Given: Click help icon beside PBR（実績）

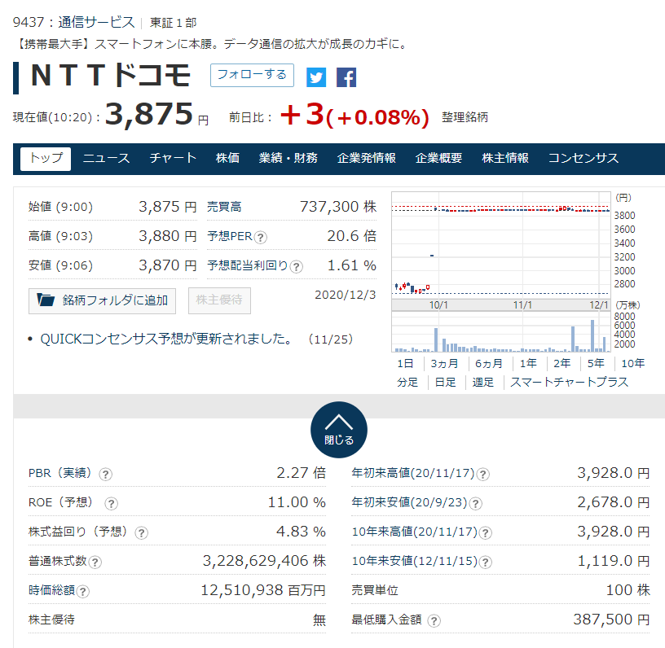Looking at the screenshot, I should pos(106,474).
